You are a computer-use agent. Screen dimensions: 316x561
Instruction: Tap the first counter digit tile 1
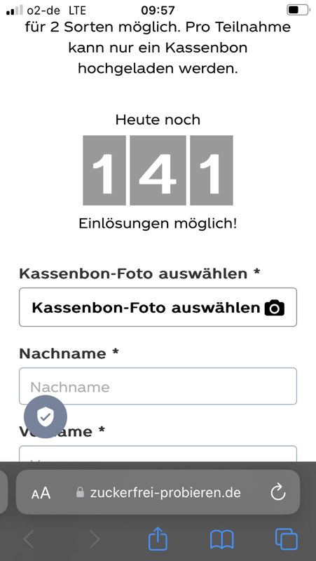click(x=104, y=170)
